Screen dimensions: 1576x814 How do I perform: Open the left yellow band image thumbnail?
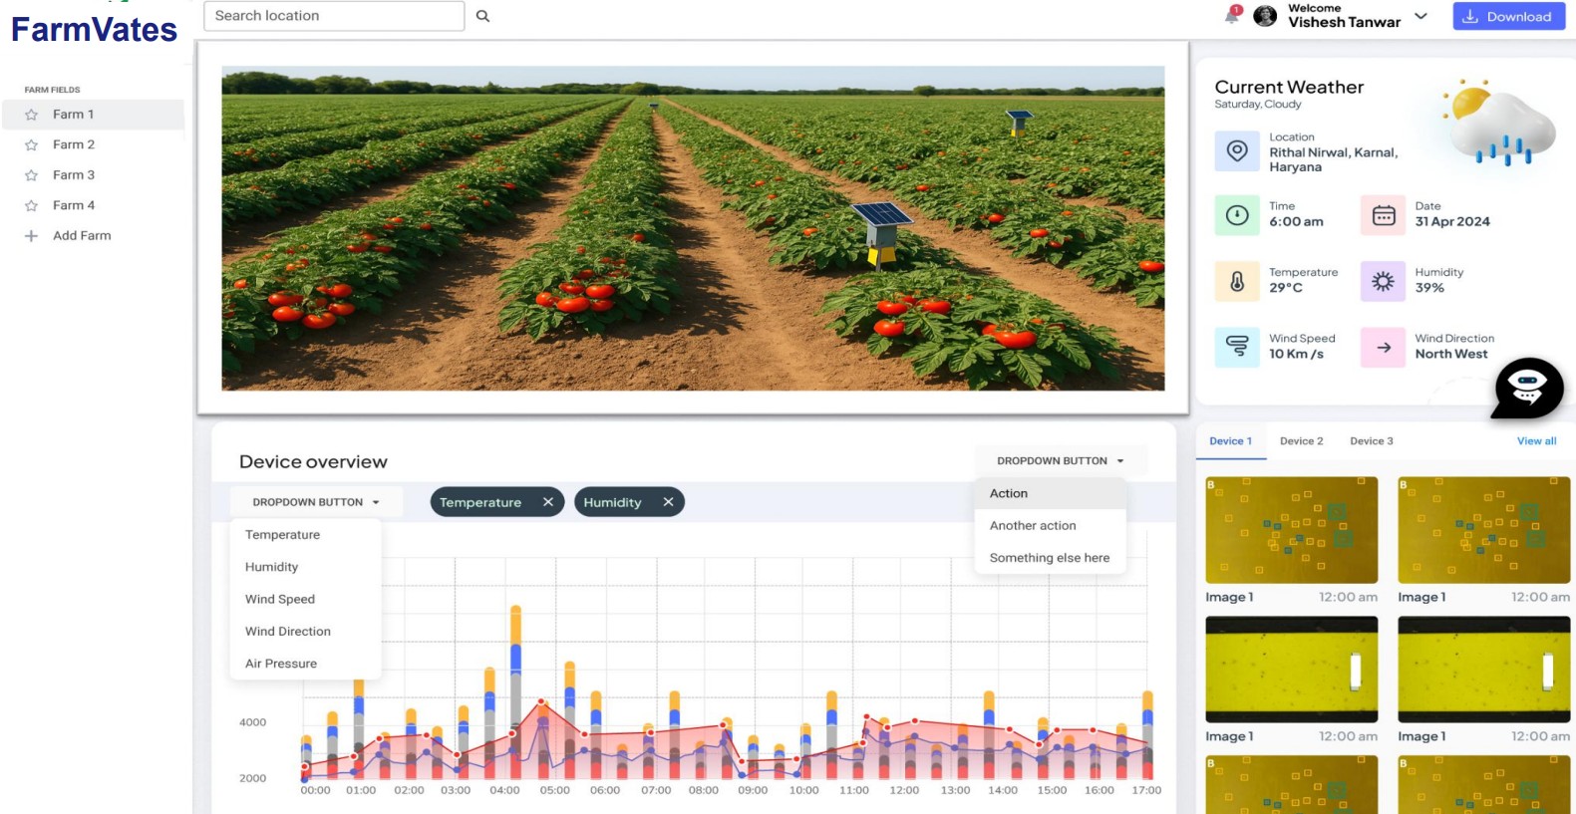(x=1292, y=670)
